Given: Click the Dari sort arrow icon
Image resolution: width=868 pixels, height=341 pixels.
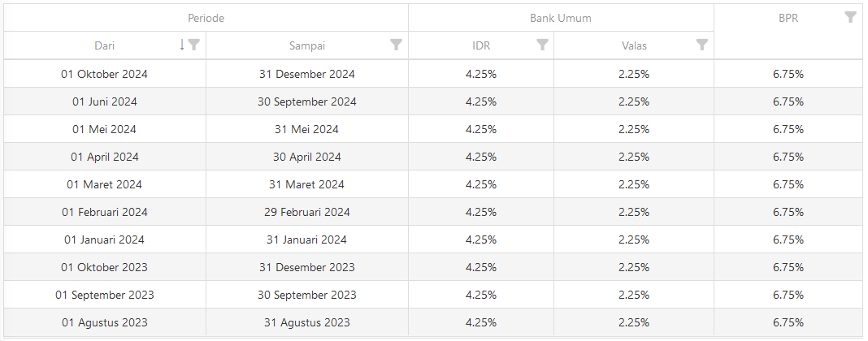Looking at the screenshot, I should [x=181, y=45].
